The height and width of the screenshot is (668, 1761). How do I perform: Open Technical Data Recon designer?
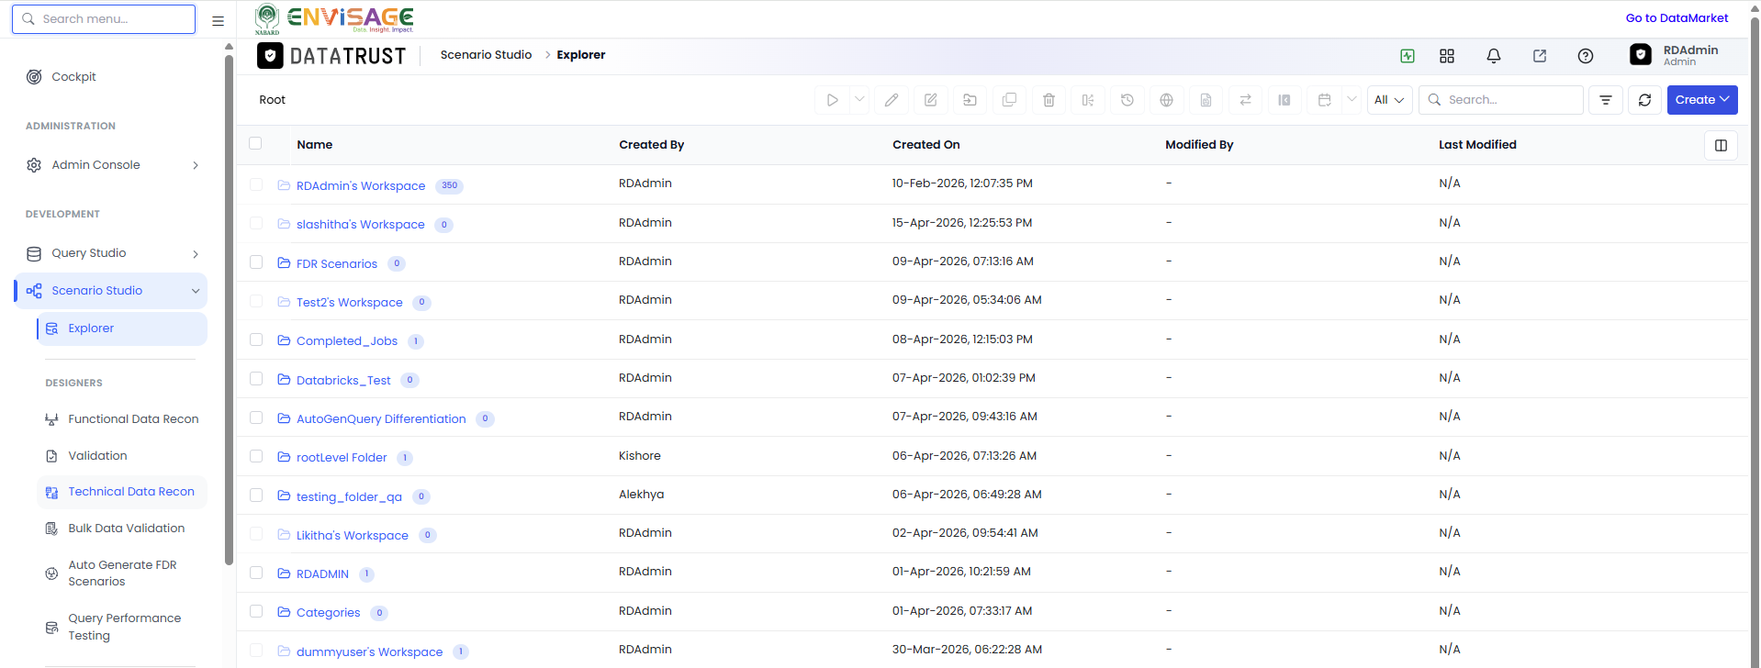click(x=122, y=492)
